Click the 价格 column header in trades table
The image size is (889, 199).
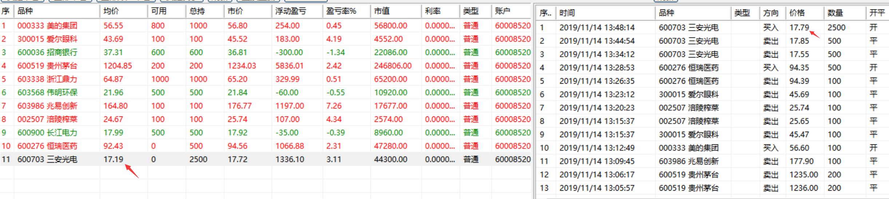804,13
